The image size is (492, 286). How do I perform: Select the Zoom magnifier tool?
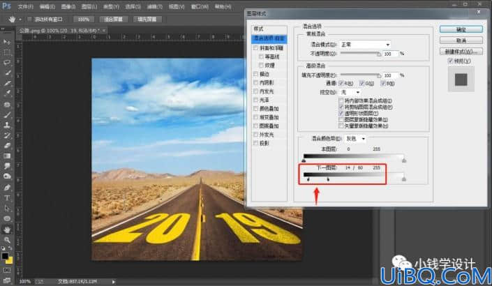point(7,240)
